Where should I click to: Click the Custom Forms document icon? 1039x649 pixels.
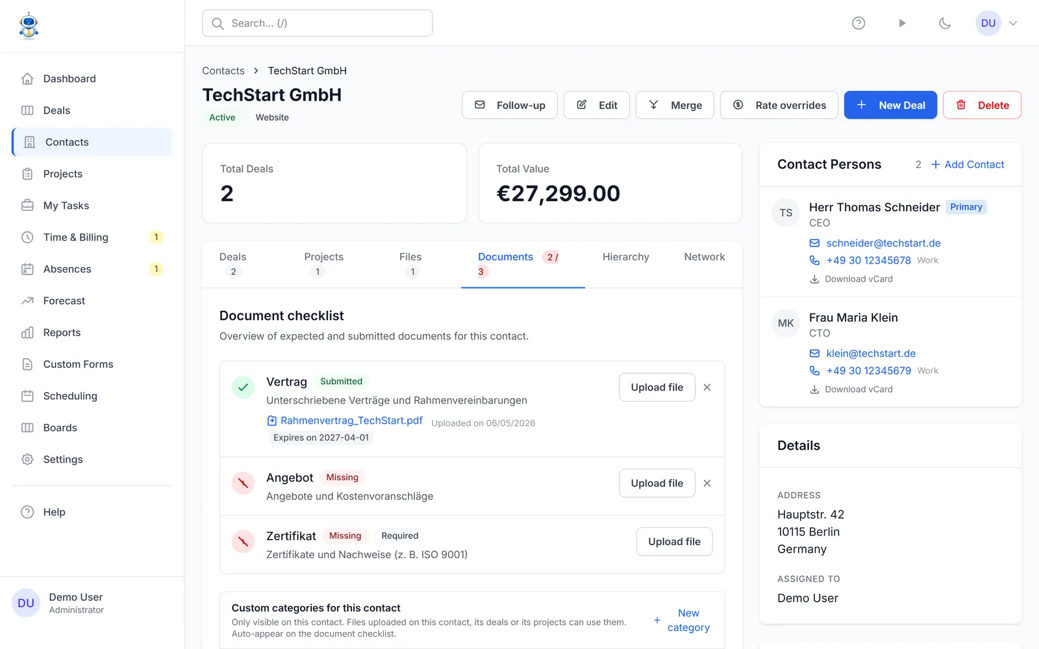tap(27, 365)
